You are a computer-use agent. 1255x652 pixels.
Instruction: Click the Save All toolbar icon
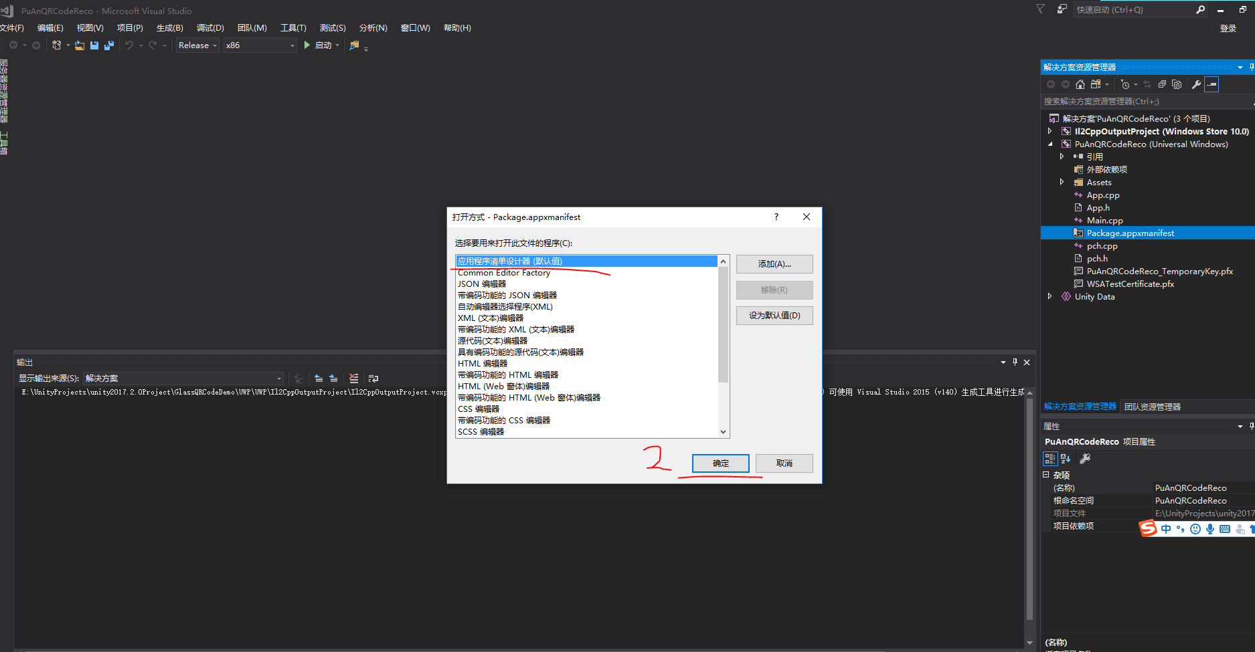click(109, 45)
